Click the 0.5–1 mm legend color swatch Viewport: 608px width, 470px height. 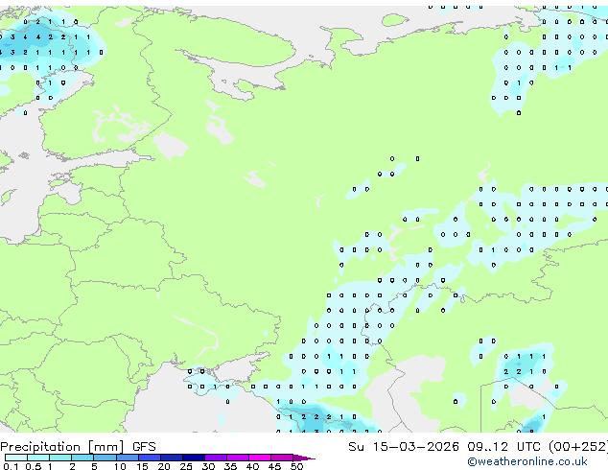[x=38, y=458]
